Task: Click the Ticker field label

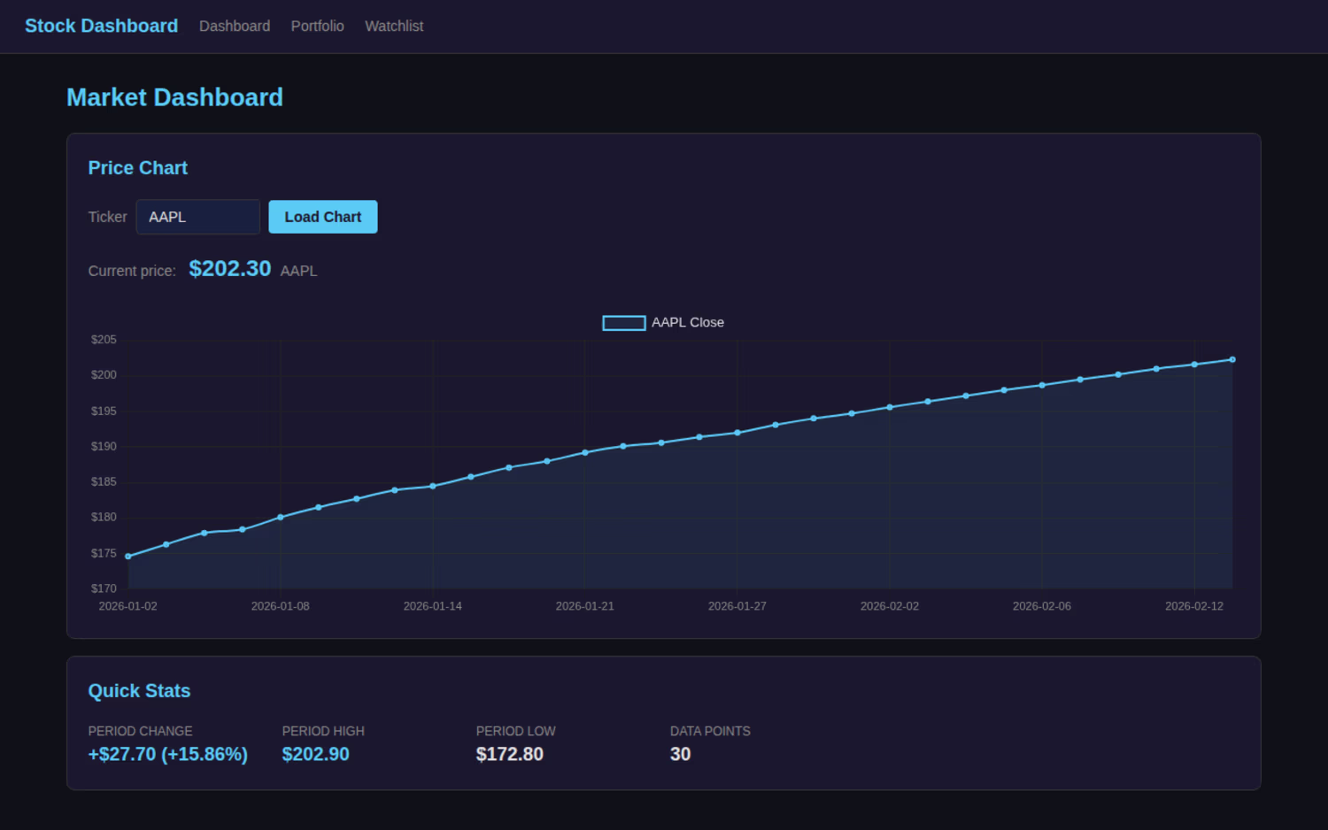Action: [x=107, y=217]
